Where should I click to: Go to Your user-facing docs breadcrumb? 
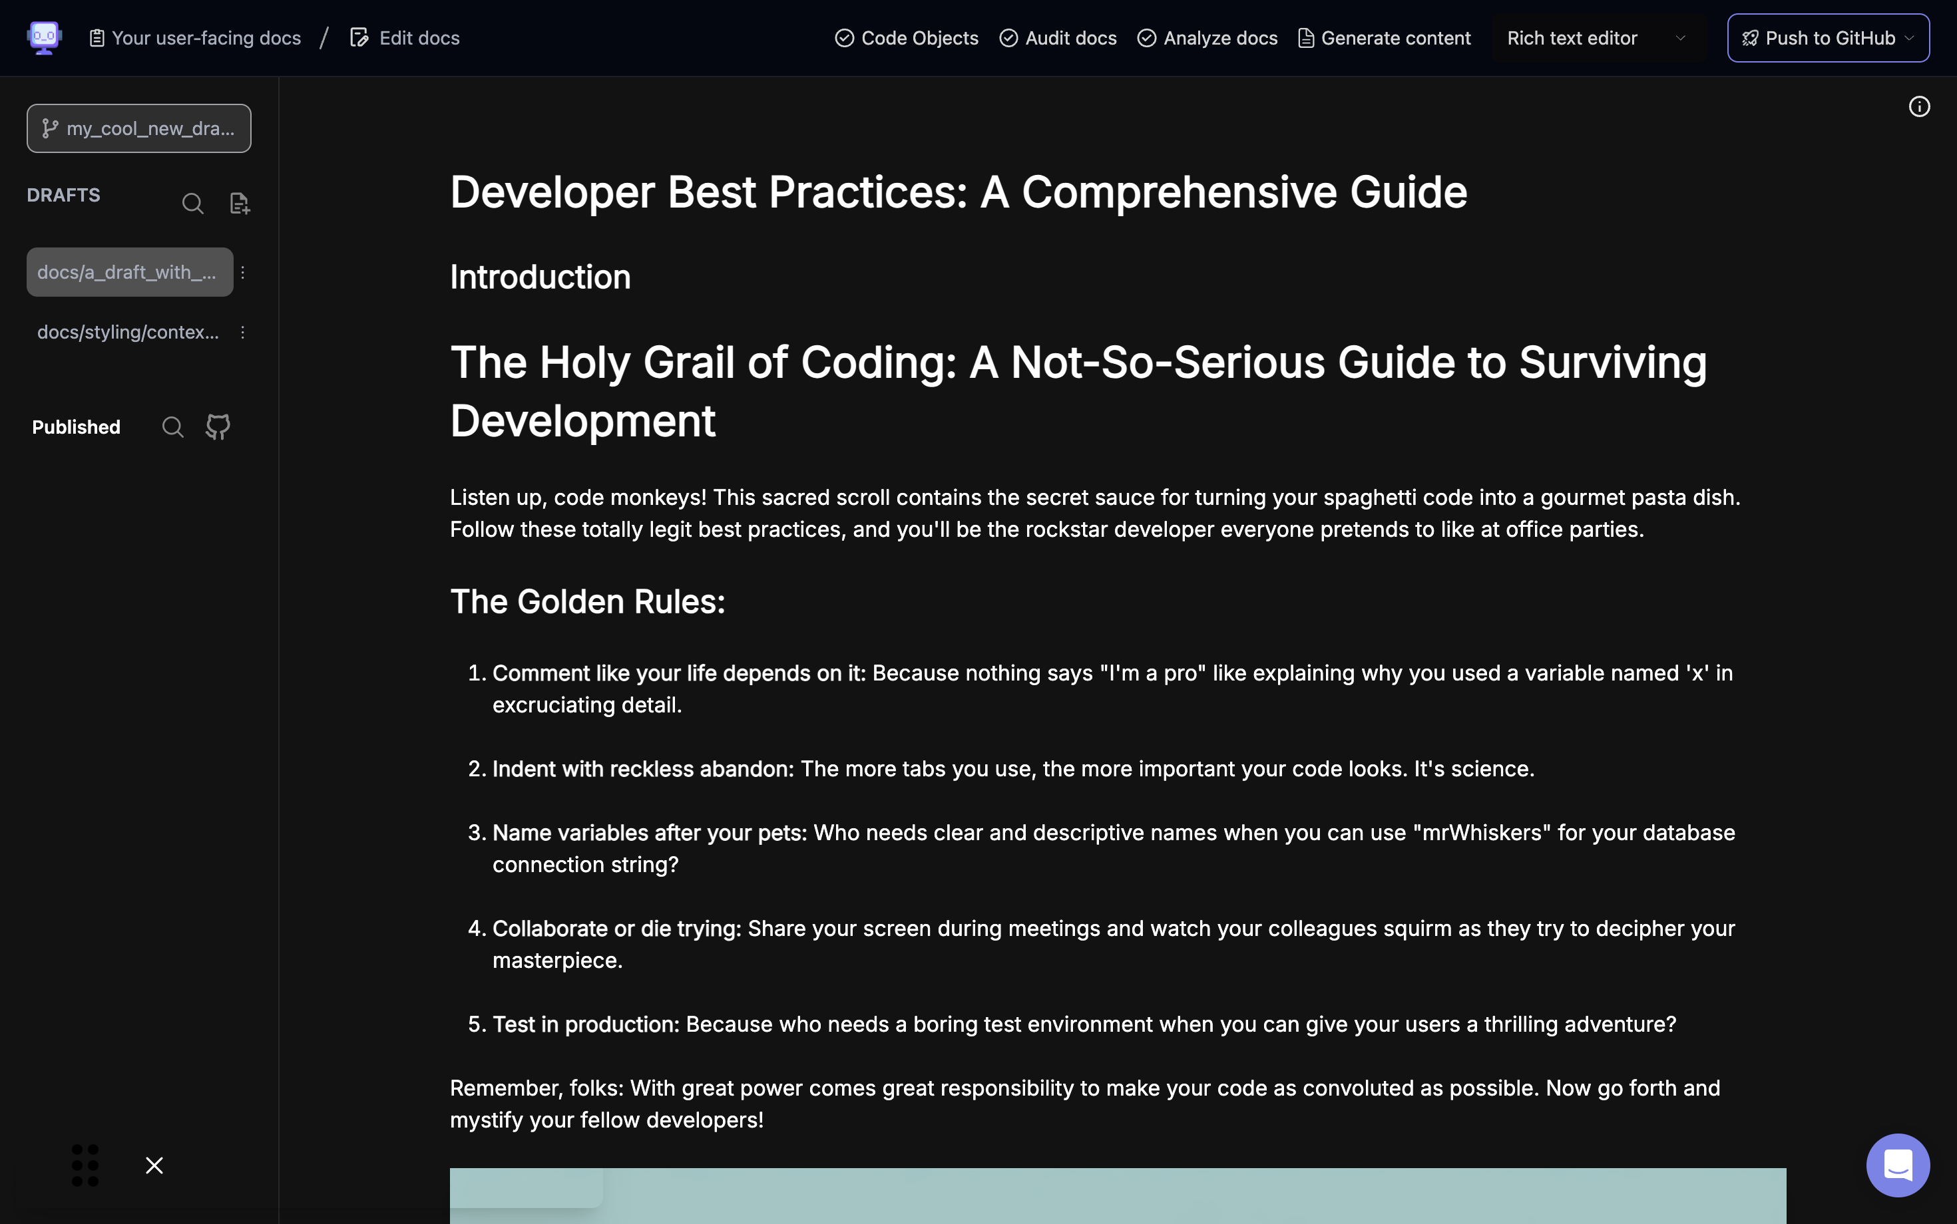click(x=195, y=38)
